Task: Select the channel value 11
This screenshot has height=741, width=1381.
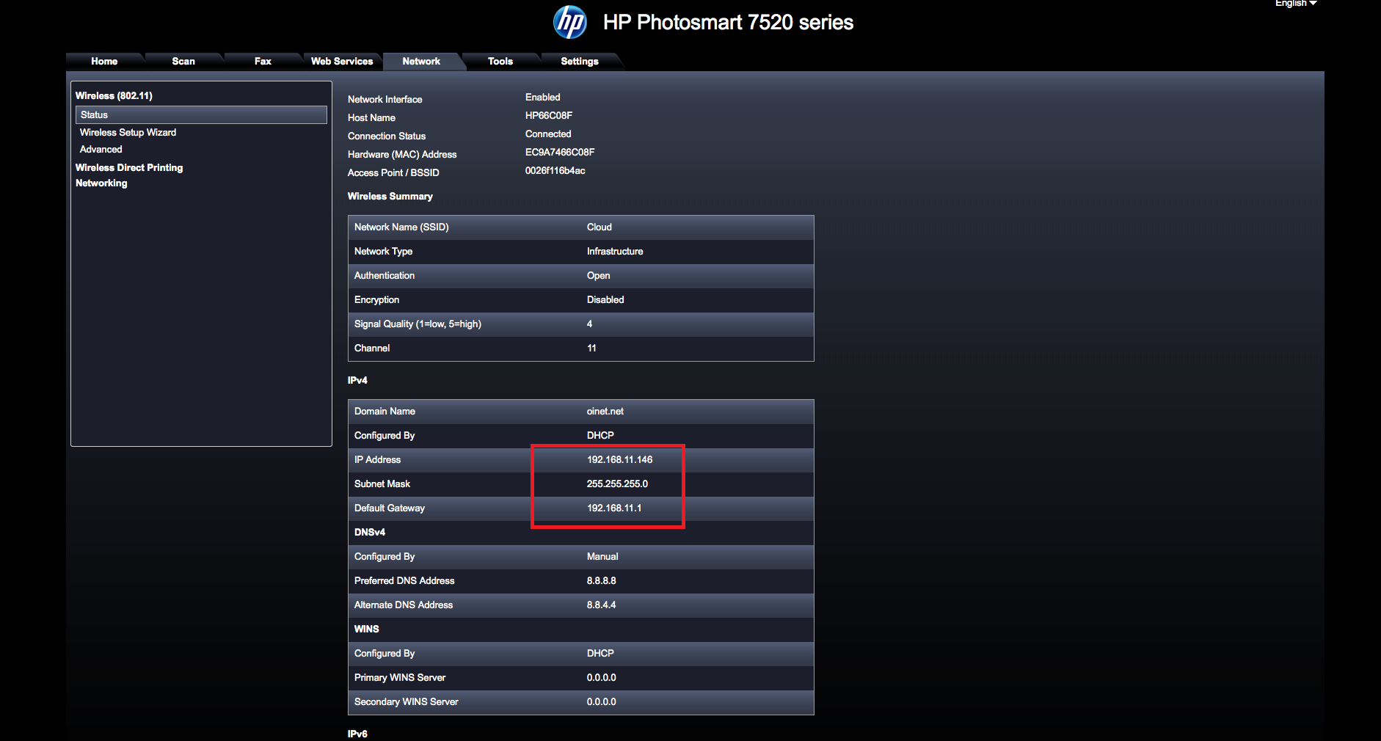Action: [591, 348]
